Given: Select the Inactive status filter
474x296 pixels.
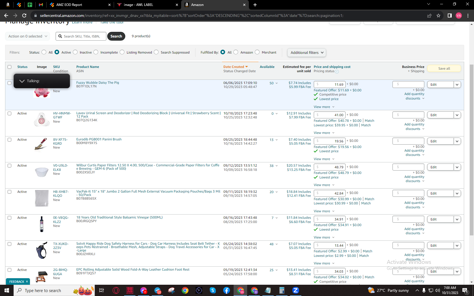Looking at the screenshot, I should tap(75, 52).
